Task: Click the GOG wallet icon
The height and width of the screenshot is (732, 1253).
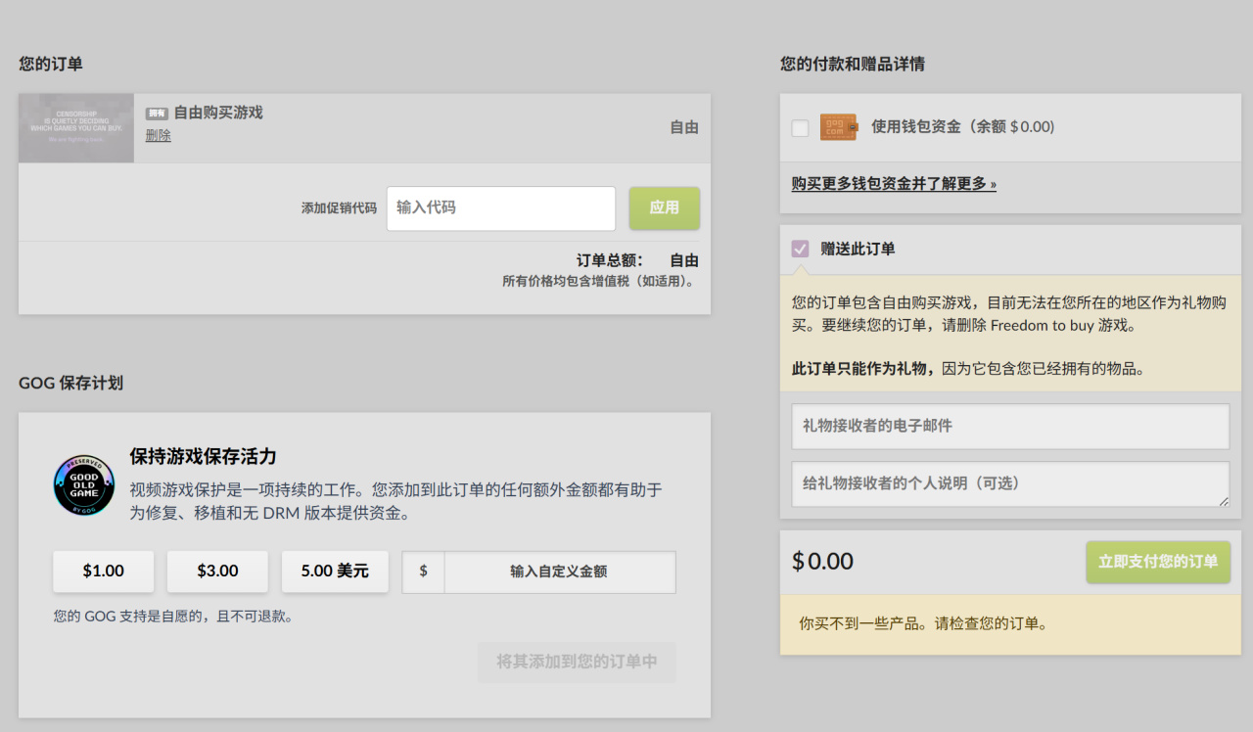Action: tap(838, 127)
